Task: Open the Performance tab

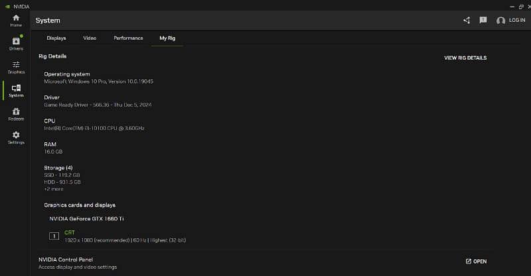Action: pyautogui.click(x=128, y=38)
